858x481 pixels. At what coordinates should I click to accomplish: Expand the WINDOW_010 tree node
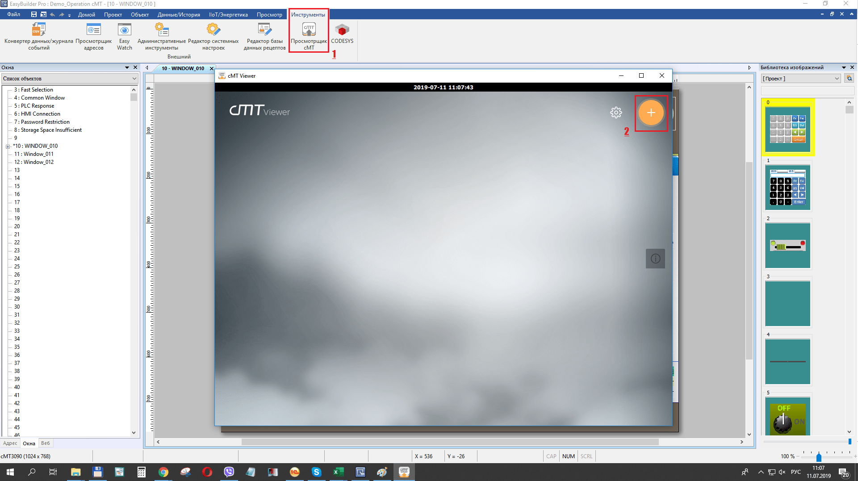pyautogui.click(x=8, y=146)
